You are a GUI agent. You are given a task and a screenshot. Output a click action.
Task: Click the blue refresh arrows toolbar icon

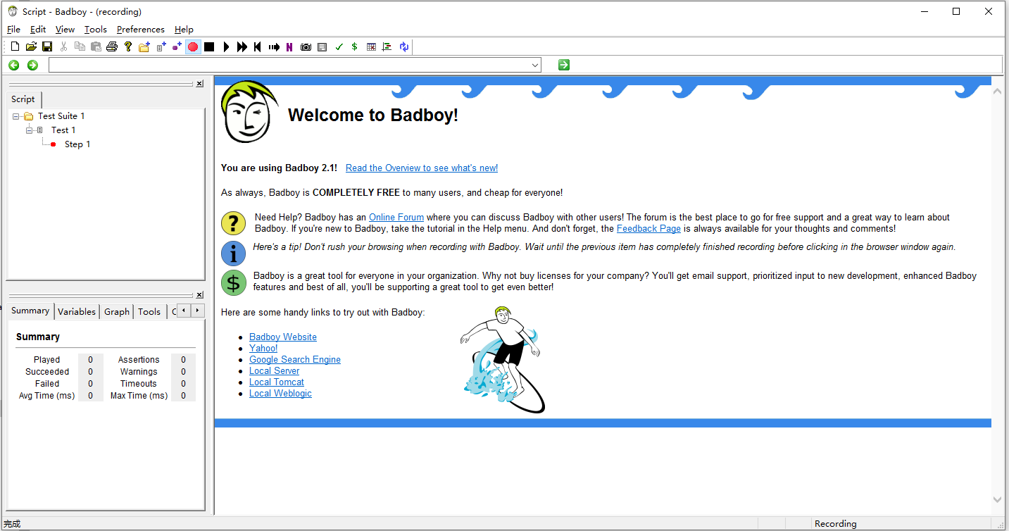click(403, 47)
